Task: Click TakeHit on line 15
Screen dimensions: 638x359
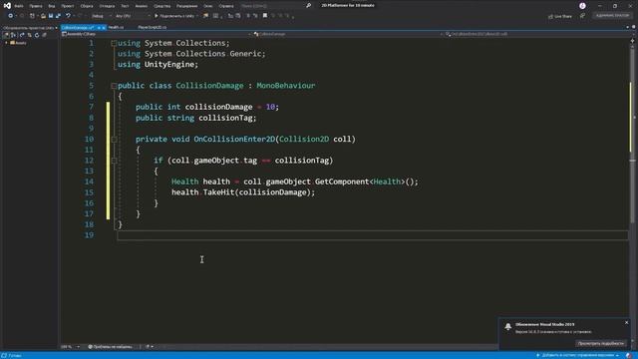Action: pos(219,192)
